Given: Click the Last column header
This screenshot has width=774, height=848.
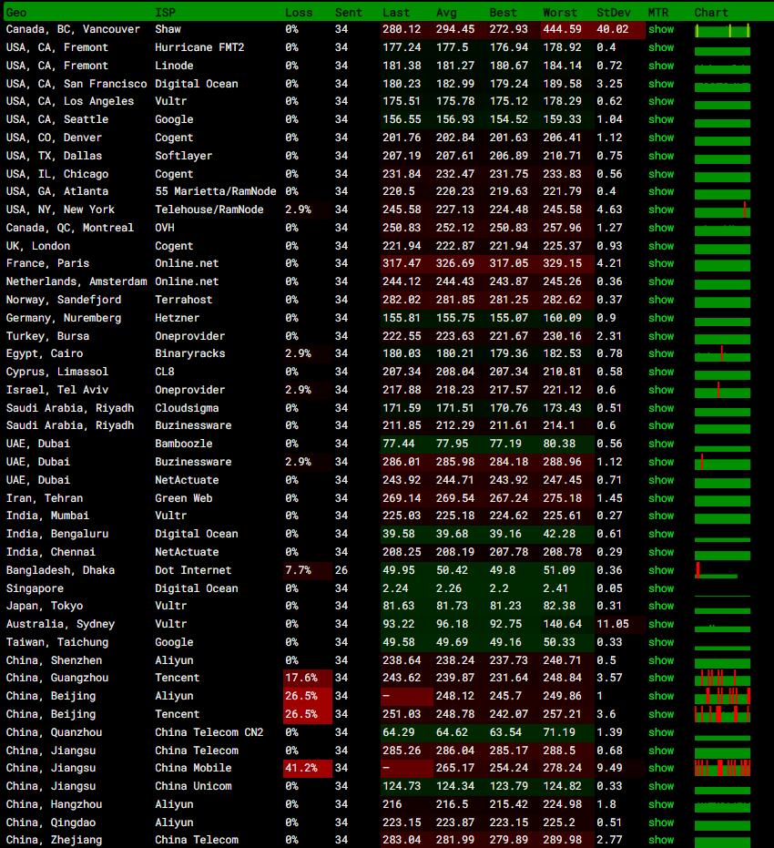Looking at the screenshot, I should [x=396, y=13].
